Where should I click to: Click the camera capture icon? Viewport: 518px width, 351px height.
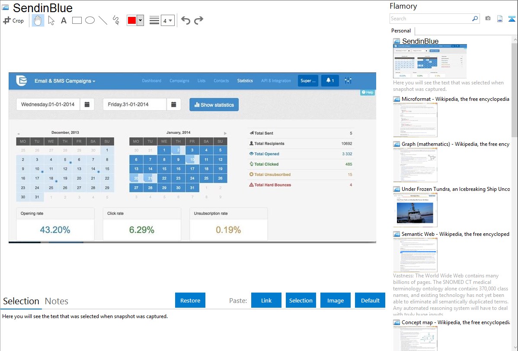coord(488,19)
